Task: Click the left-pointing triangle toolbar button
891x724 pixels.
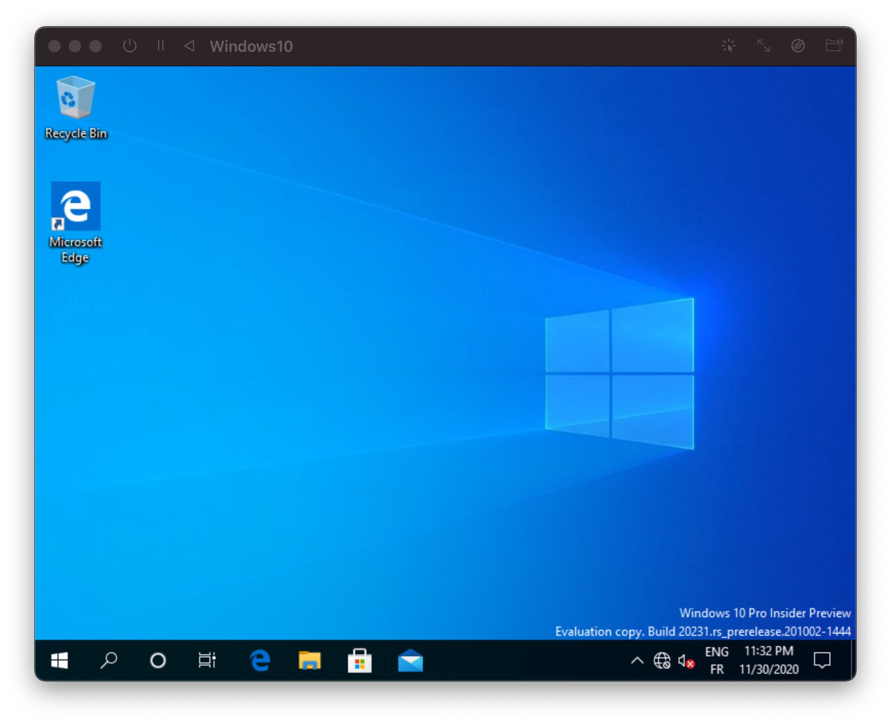Action: (x=189, y=46)
